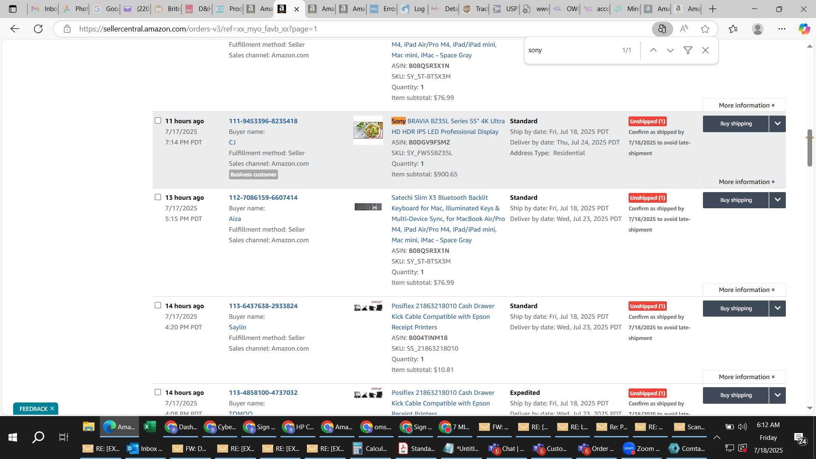Screen dimensions: 816x459
Task: Open buyer Saylin's name link
Action: click(x=237, y=327)
